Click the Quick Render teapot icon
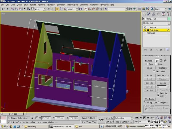The image size is (172, 129). coord(170,9)
